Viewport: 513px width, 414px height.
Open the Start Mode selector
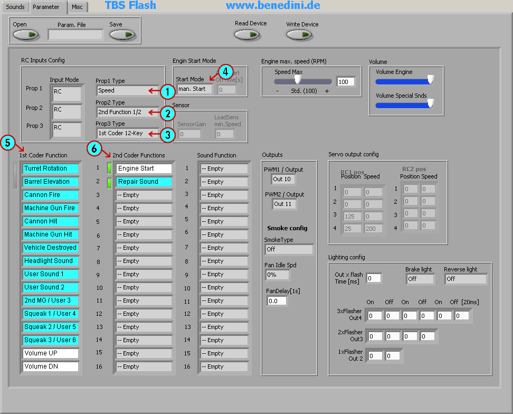(194, 89)
